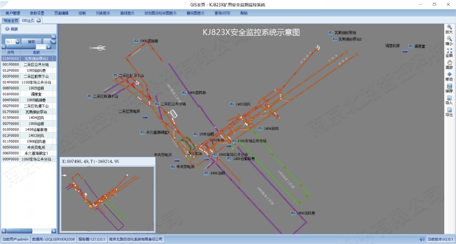Show full map with 全图 icon
Image resolution: width=456 pixels, height=244 pixels.
(x=449, y=51)
